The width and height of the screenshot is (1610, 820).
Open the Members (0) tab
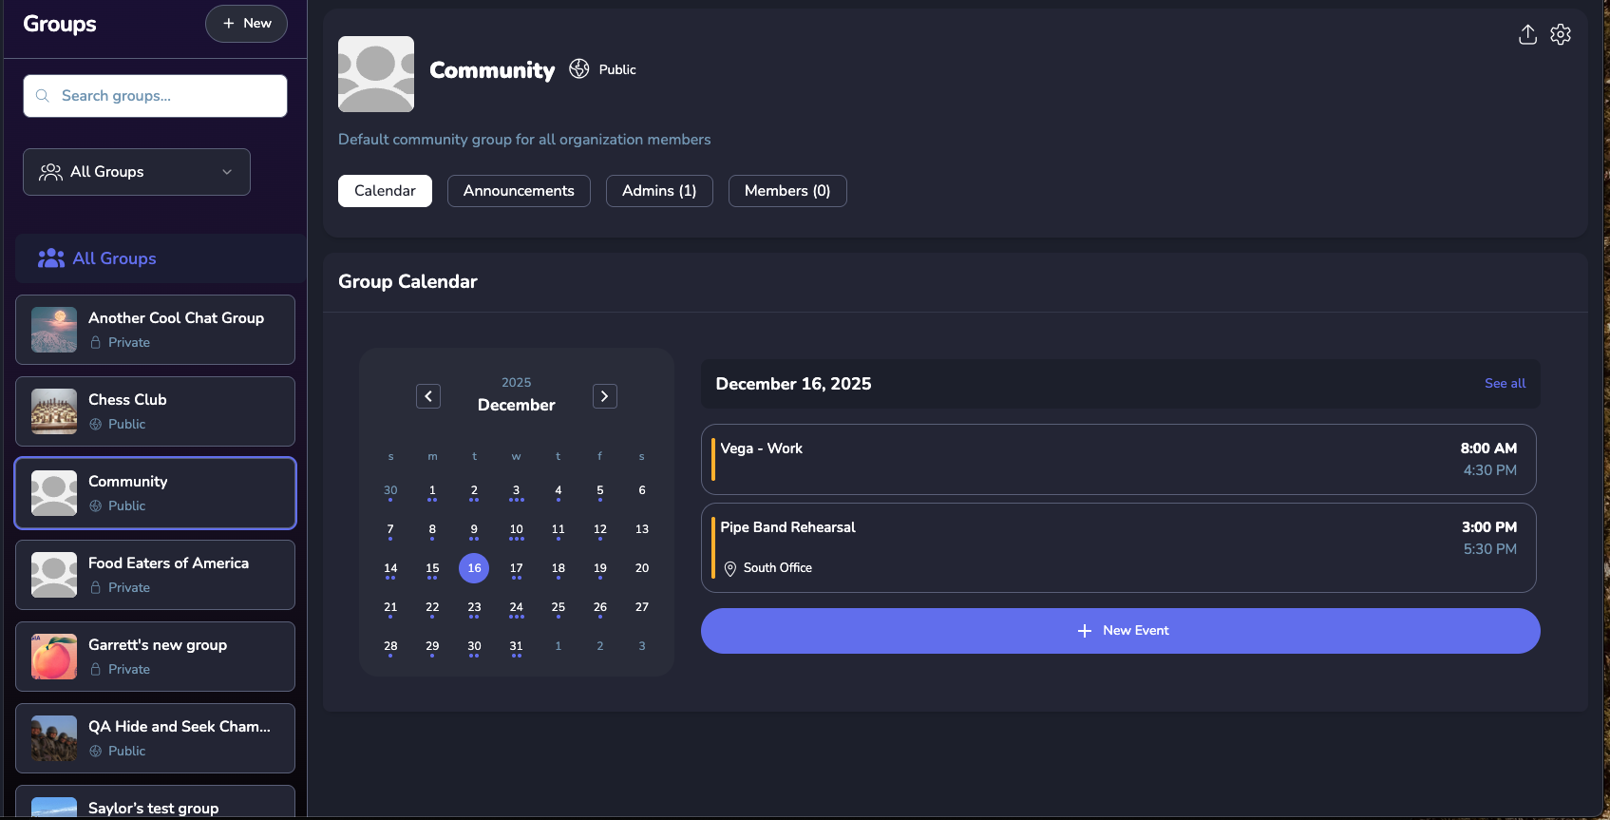(x=787, y=191)
